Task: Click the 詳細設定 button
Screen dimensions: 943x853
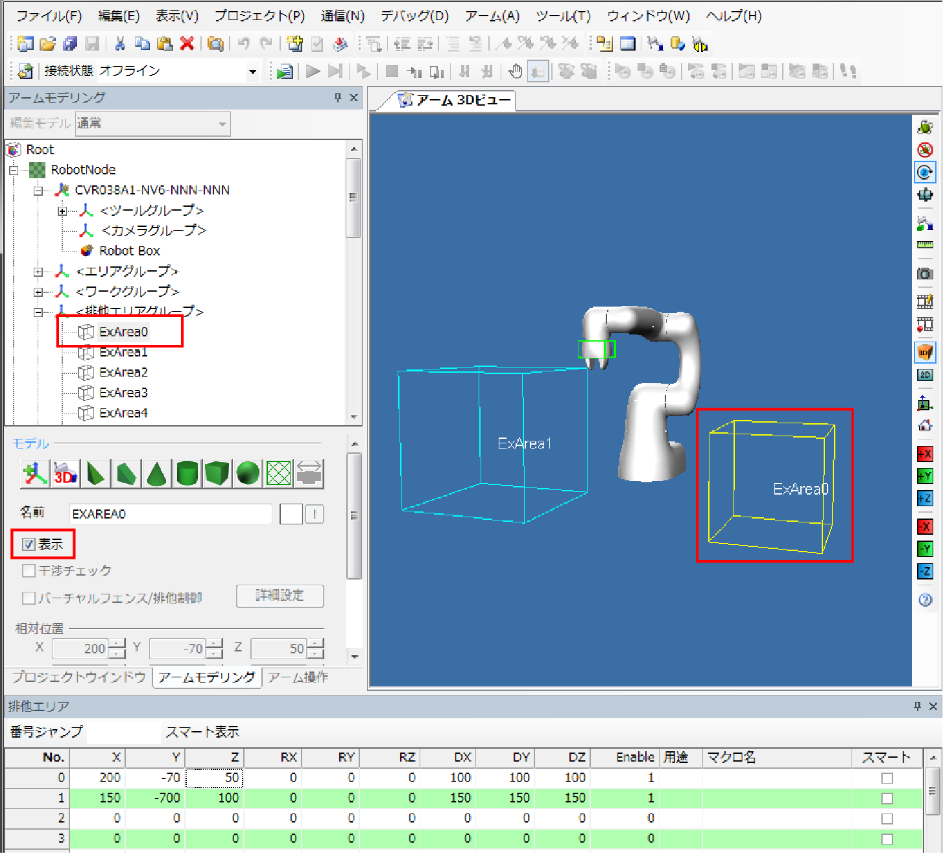Action: click(x=280, y=596)
